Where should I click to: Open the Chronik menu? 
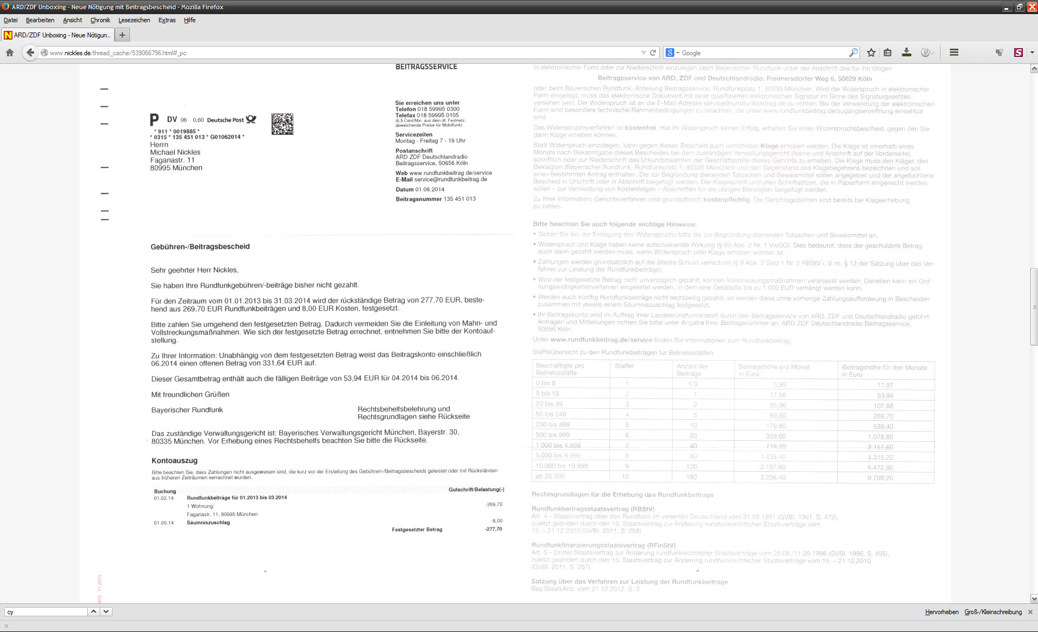click(100, 20)
